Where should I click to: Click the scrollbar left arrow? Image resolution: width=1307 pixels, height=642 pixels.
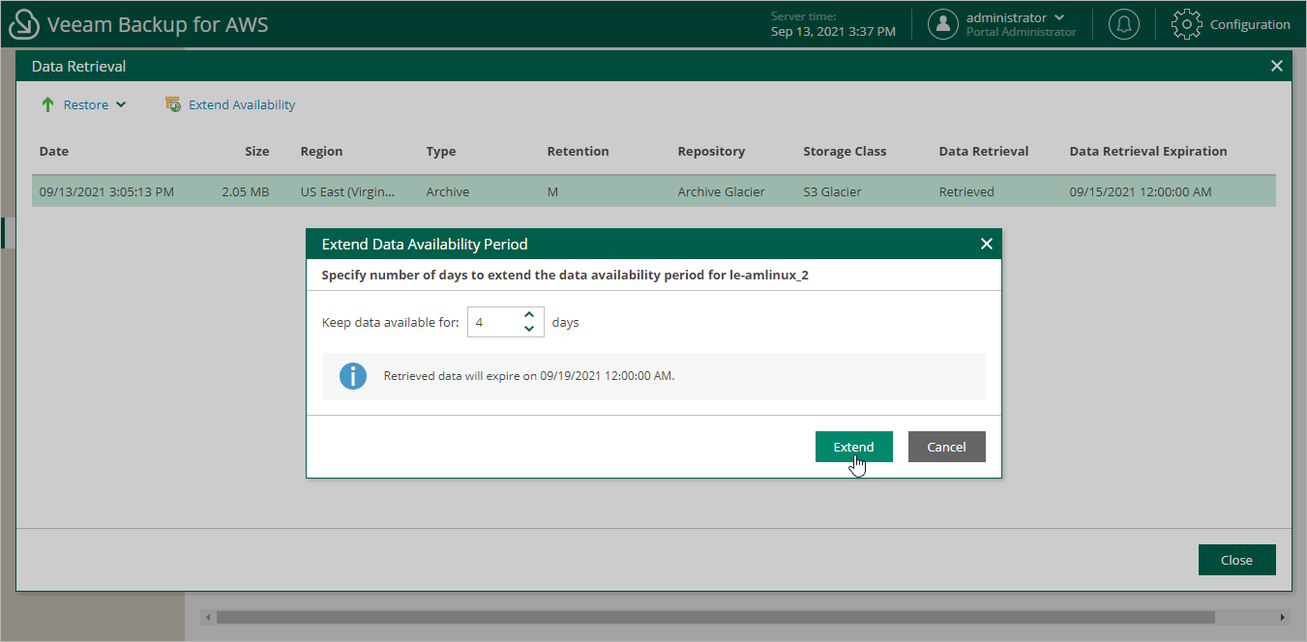(x=207, y=617)
